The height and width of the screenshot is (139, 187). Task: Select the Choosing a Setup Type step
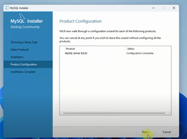tap(24, 42)
